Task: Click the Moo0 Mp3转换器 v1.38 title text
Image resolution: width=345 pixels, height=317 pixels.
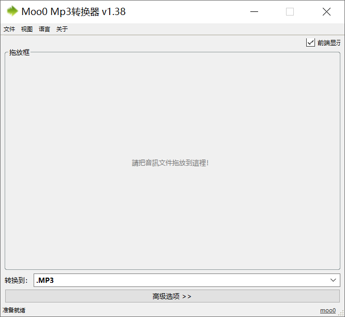Action: [x=73, y=12]
